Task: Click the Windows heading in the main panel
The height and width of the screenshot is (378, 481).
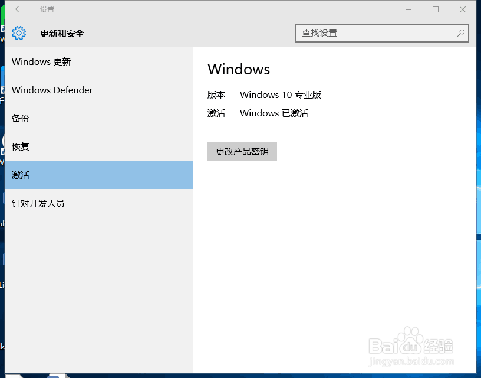Action: (238, 69)
